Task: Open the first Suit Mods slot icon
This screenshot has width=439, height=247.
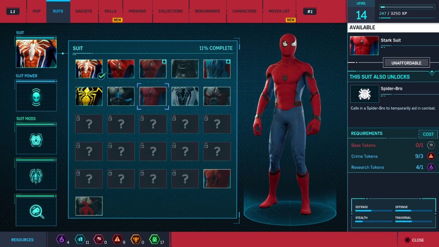Action: [36, 140]
